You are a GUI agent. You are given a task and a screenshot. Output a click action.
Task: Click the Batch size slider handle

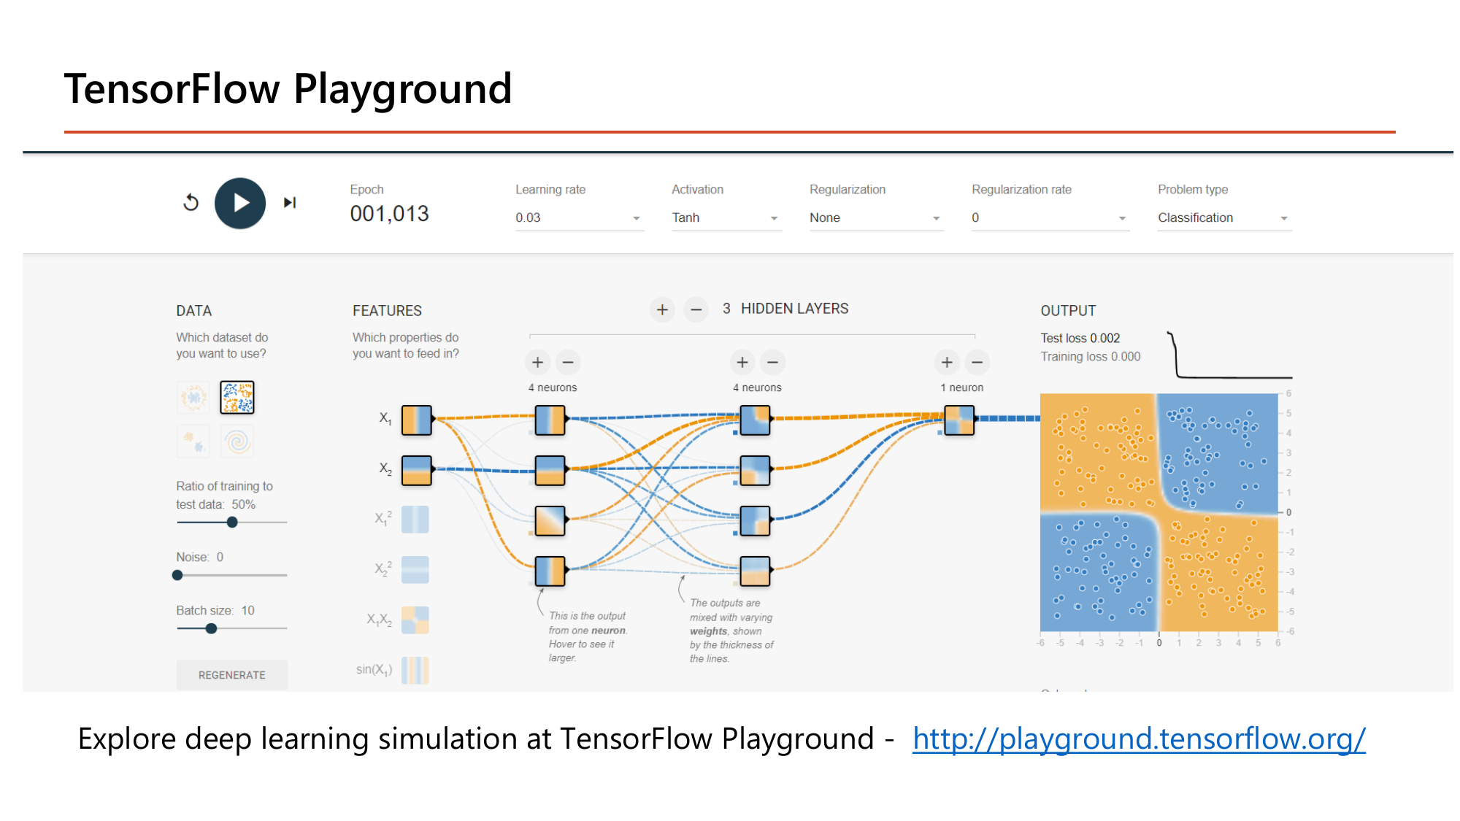(x=211, y=628)
